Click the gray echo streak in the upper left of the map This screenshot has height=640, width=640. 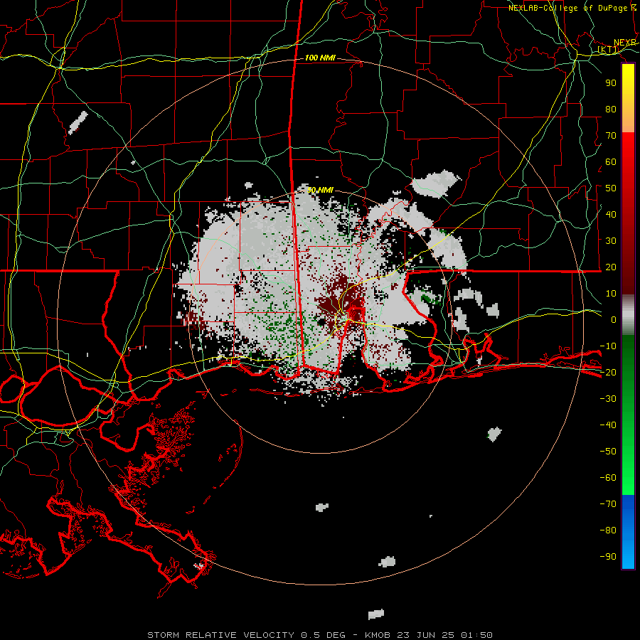click(78, 122)
